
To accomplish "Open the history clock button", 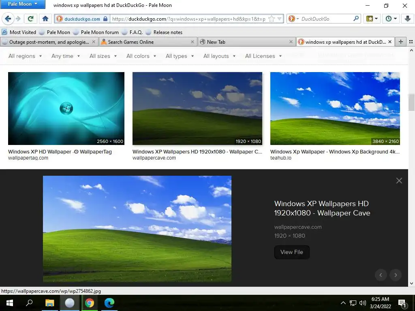I will [x=391, y=19].
